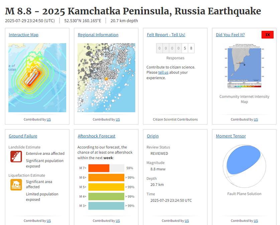Click the US contributor link under Origin
Viewport: 280px width, 225px height.
click(x=186, y=221)
